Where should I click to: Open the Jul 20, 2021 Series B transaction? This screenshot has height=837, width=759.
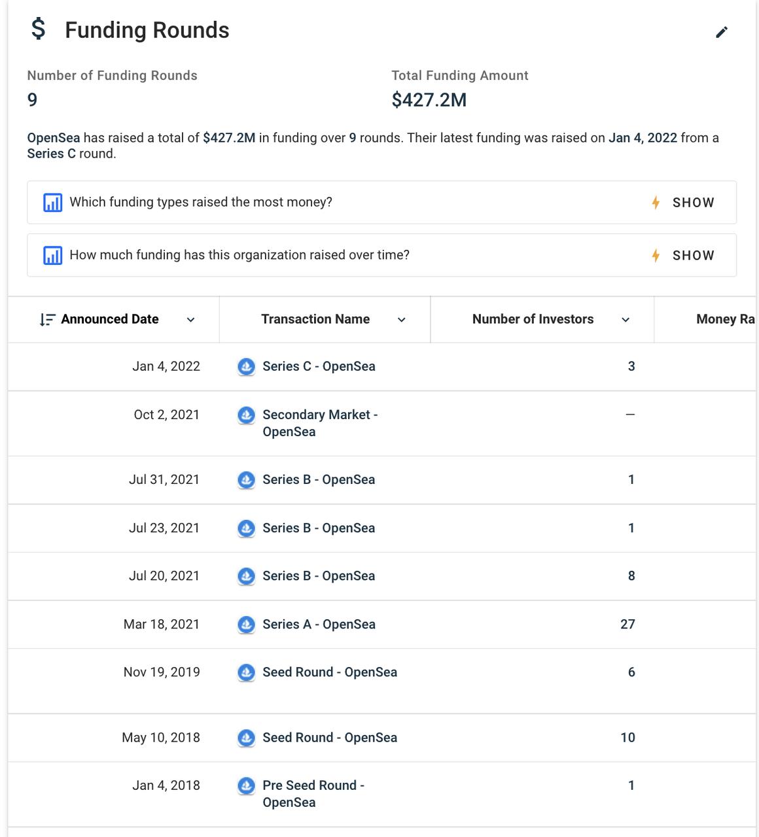click(x=319, y=576)
